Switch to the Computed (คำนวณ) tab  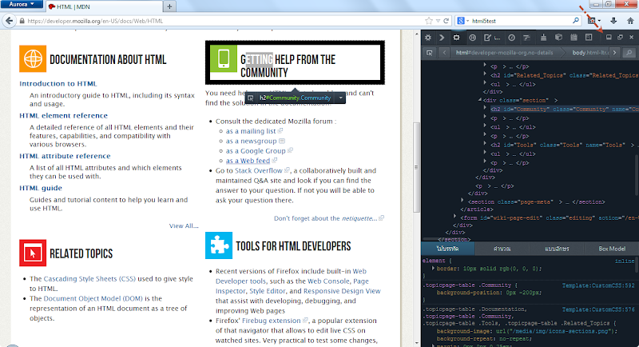tap(502, 249)
